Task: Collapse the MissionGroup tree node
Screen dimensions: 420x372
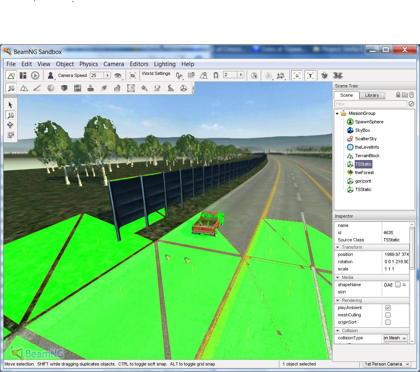Action: (x=337, y=114)
